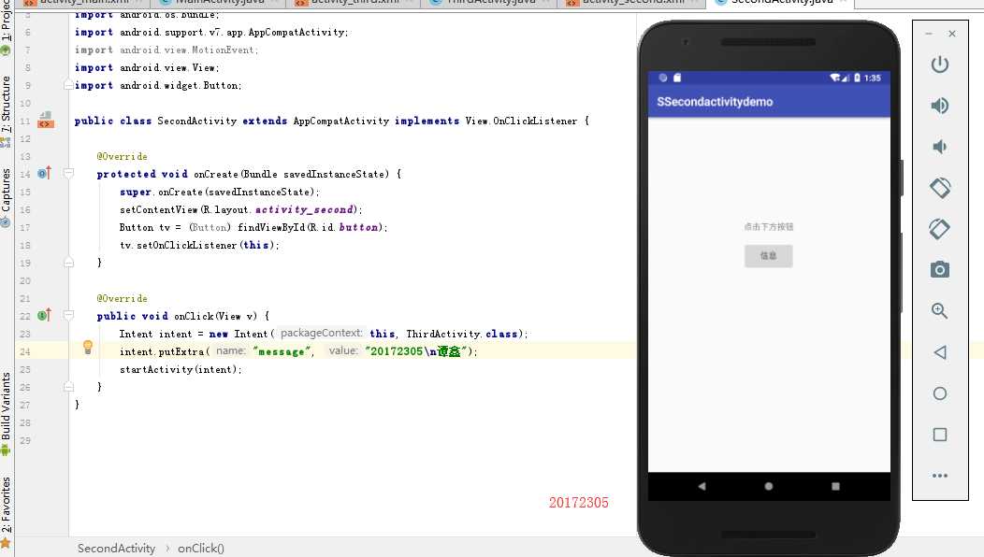Click the @Override annotation above onClick

122,298
